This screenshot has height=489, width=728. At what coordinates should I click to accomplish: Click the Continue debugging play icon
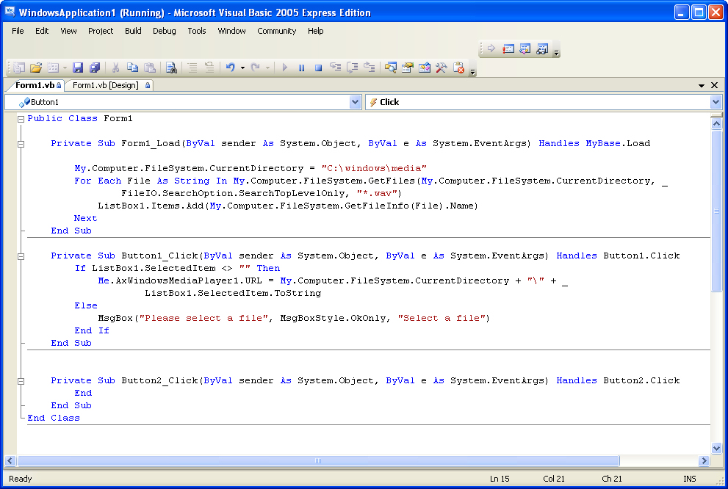click(x=284, y=68)
